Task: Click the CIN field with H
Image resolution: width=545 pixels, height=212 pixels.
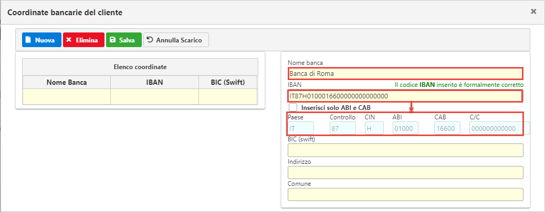Action: click(x=374, y=128)
